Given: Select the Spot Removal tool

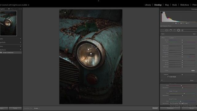Looking at the screenshot, I should click(x=167, y=30).
